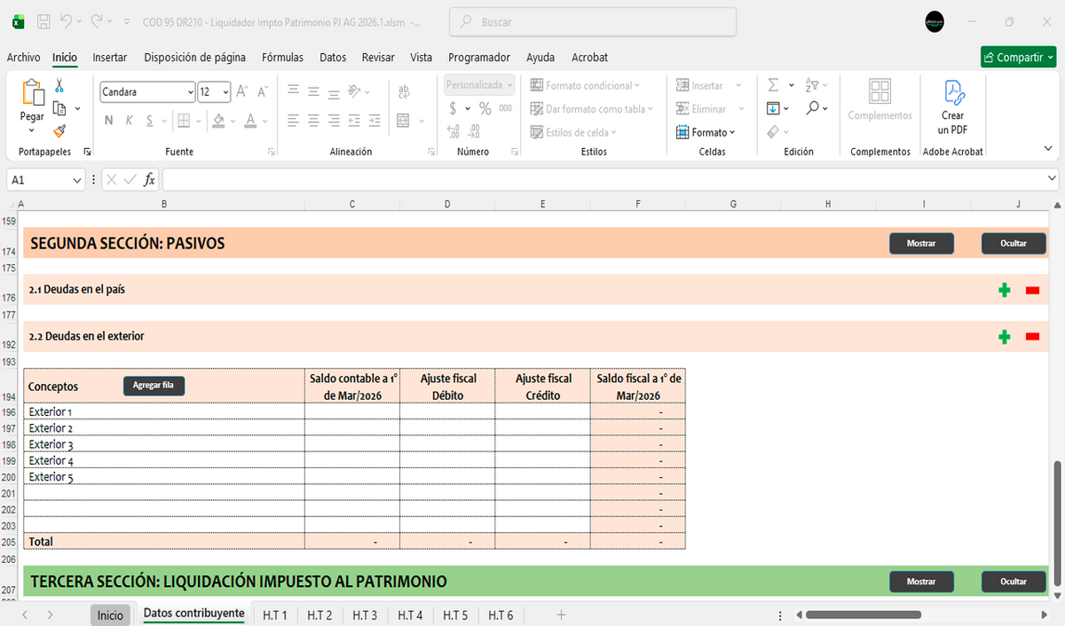Click the Pegar clipboard icon

(32, 92)
